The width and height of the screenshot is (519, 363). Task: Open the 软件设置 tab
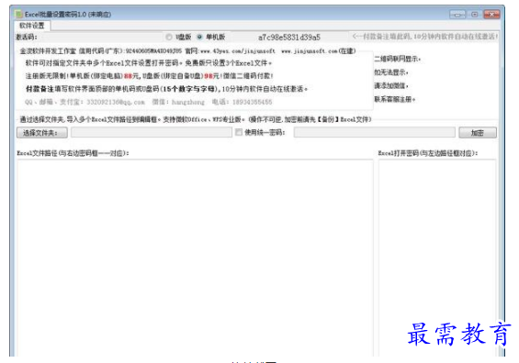(x=32, y=26)
